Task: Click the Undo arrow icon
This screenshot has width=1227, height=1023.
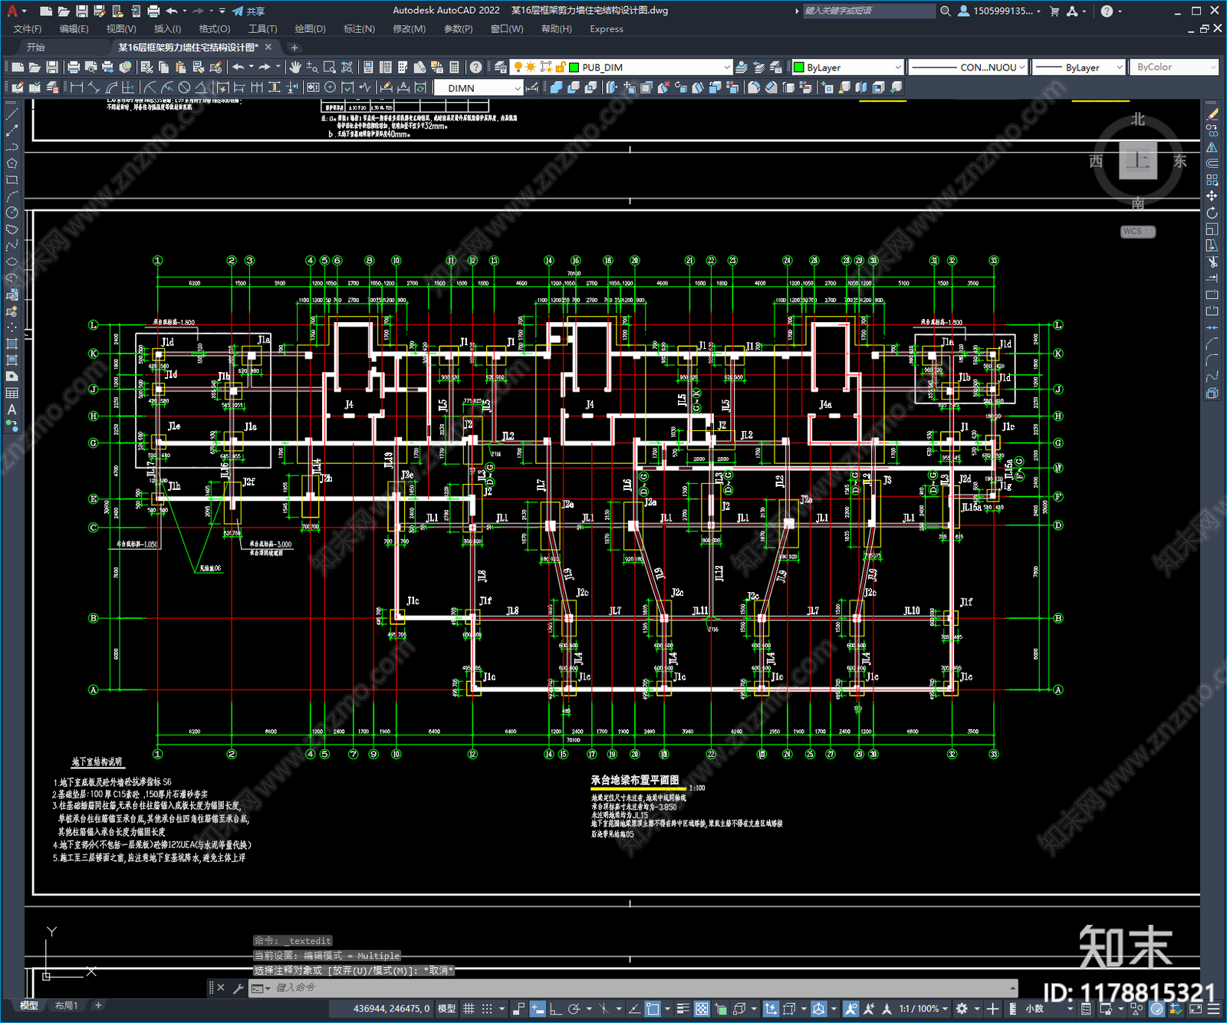Action: [238, 67]
